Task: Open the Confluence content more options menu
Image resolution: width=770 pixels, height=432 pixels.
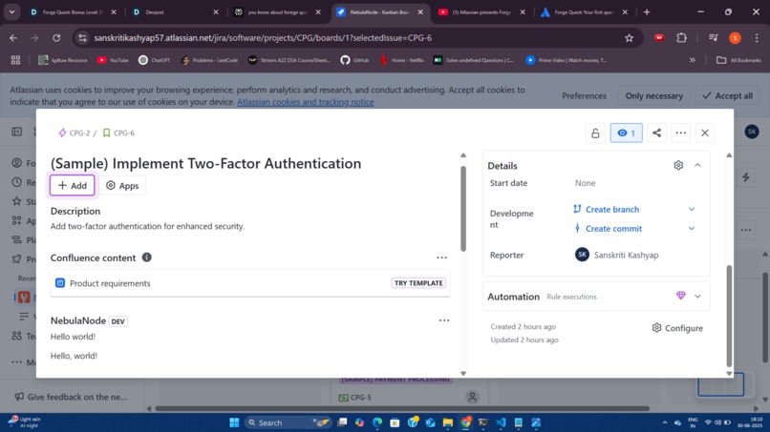Action: pyautogui.click(x=442, y=257)
